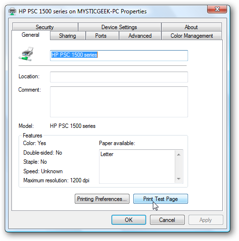Switch to the Device Settings tab
The height and width of the screenshot is (241, 239).
coord(119,27)
